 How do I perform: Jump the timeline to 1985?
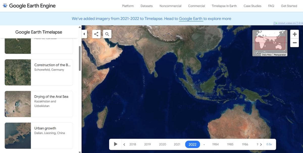point(230,144)
